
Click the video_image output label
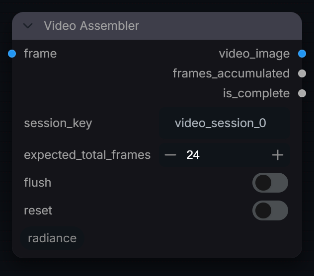pos(254,54)
